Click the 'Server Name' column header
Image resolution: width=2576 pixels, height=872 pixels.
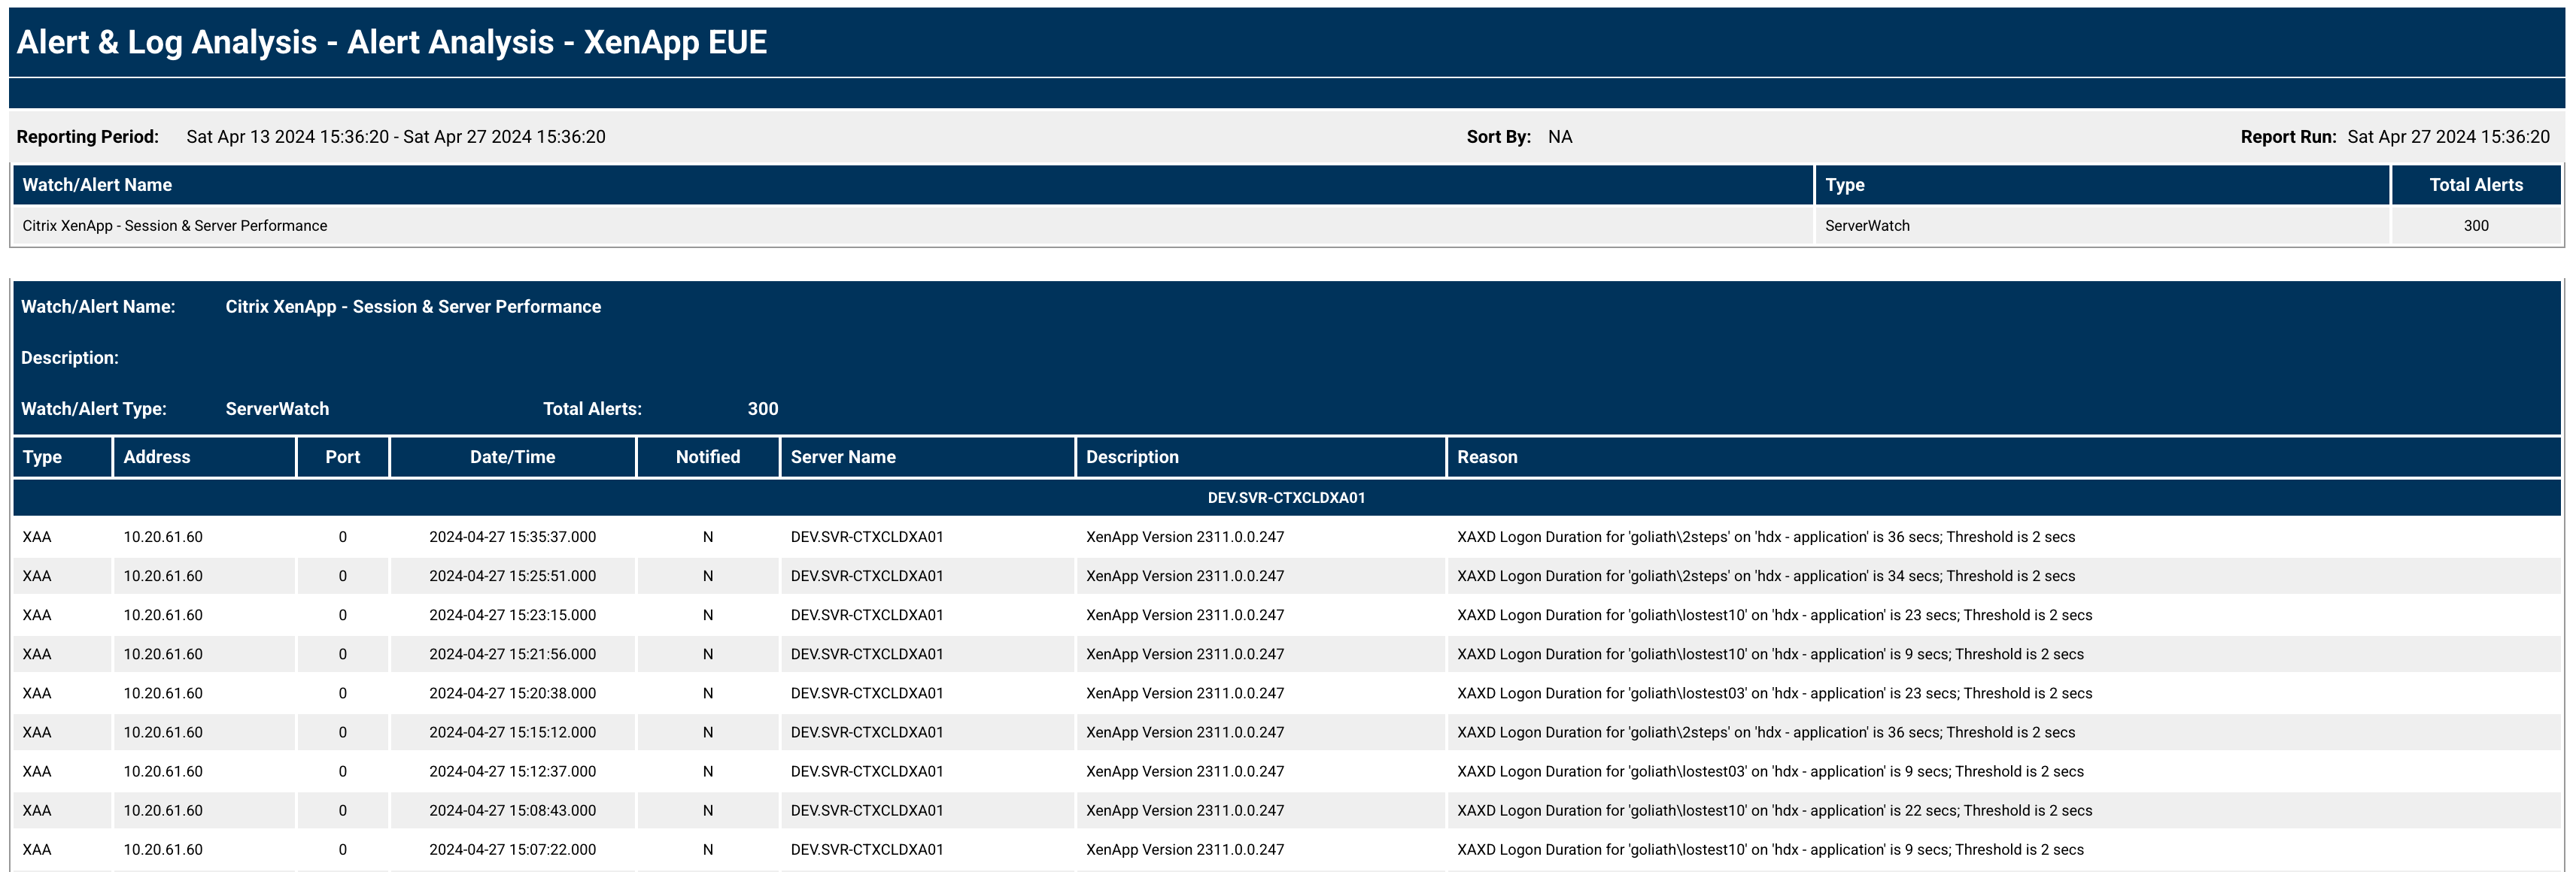(x=928, y=456)
